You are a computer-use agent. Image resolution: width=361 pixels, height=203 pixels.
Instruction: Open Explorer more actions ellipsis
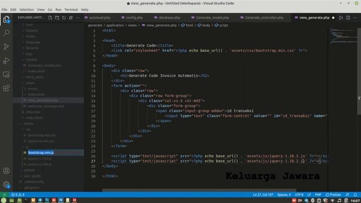(78, 17)
